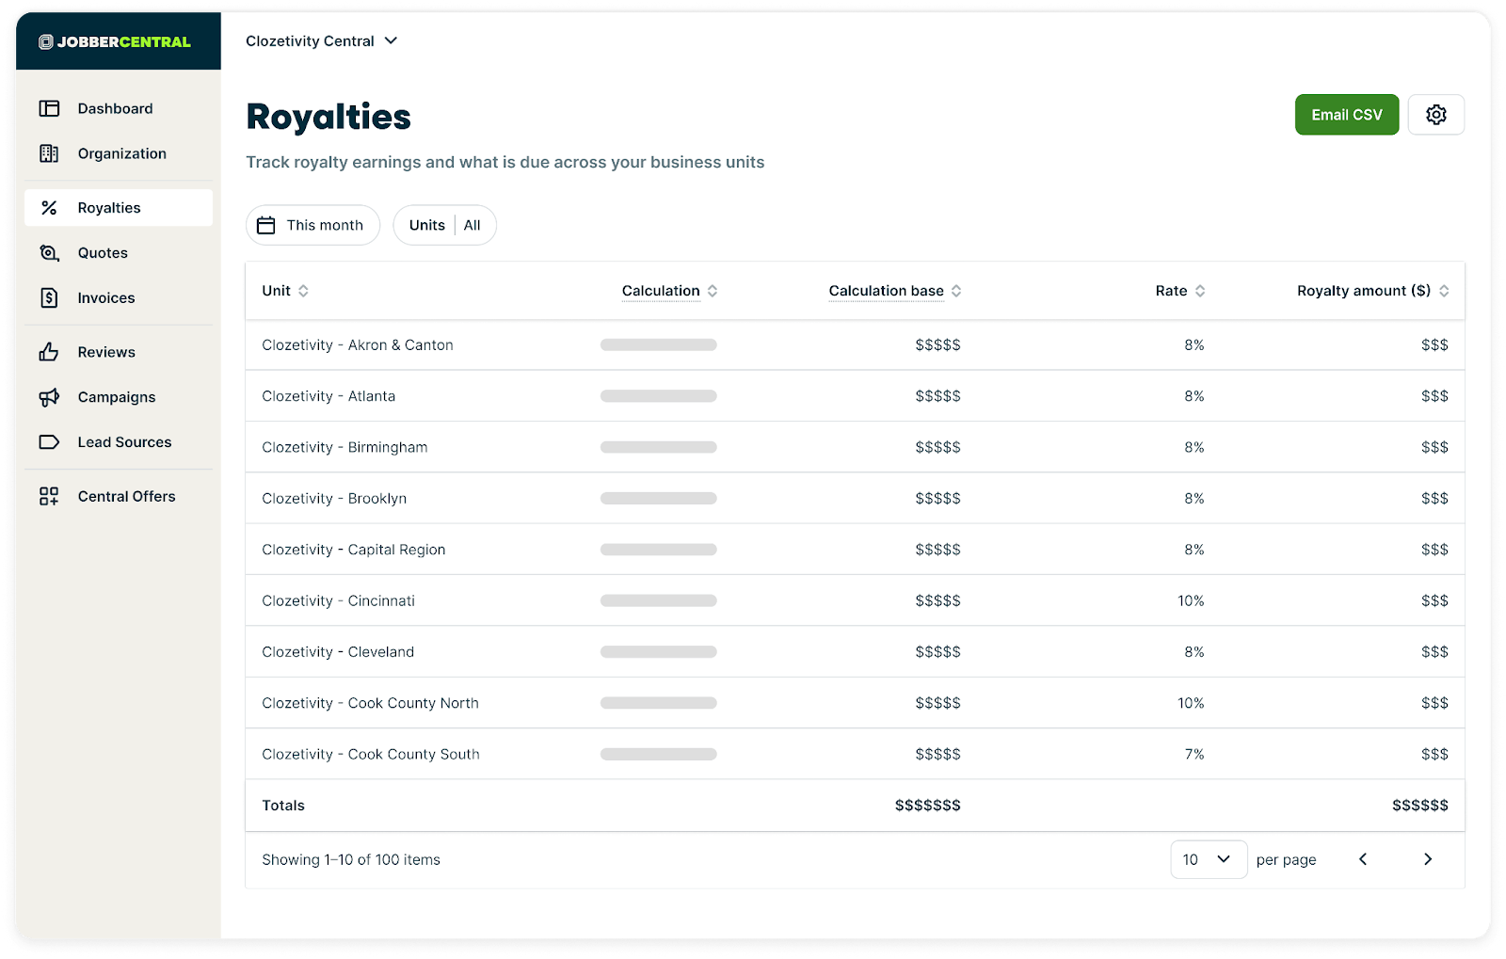Image resolution: width=1506 pixels, height=959 pixels.
Task: Click the Quotes magnifier icon in sidebar
Action: pyautogui.click(x=50, y=252)
